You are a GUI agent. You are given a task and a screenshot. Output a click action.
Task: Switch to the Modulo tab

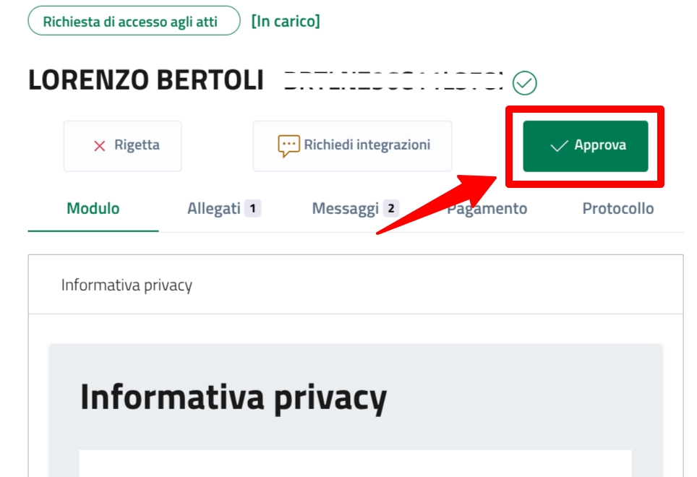93,209
